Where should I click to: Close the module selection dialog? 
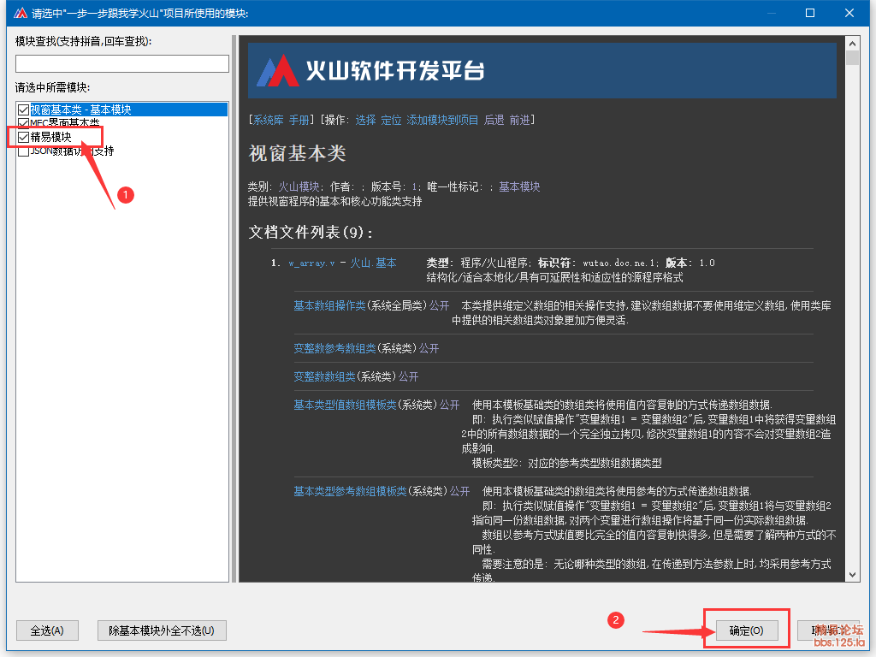click(x=849, y=13)
